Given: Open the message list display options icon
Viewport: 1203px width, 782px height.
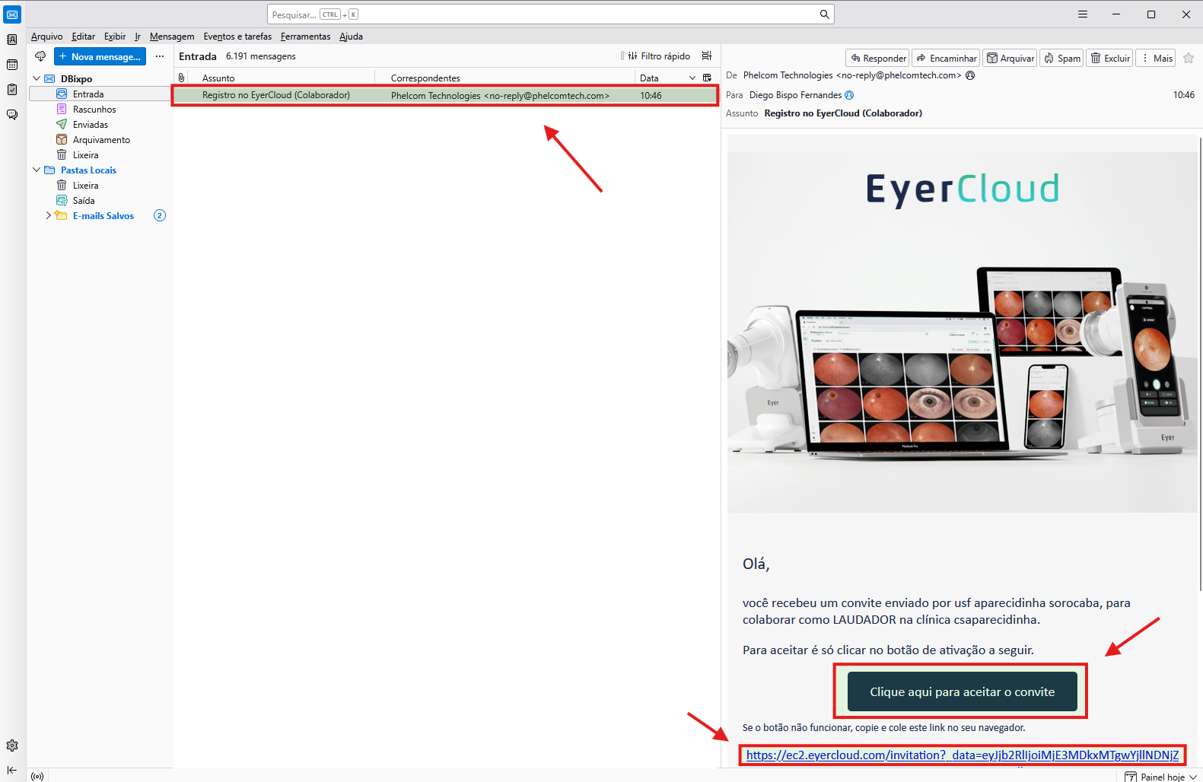Looking at the screenshot, I should [707, 56].
